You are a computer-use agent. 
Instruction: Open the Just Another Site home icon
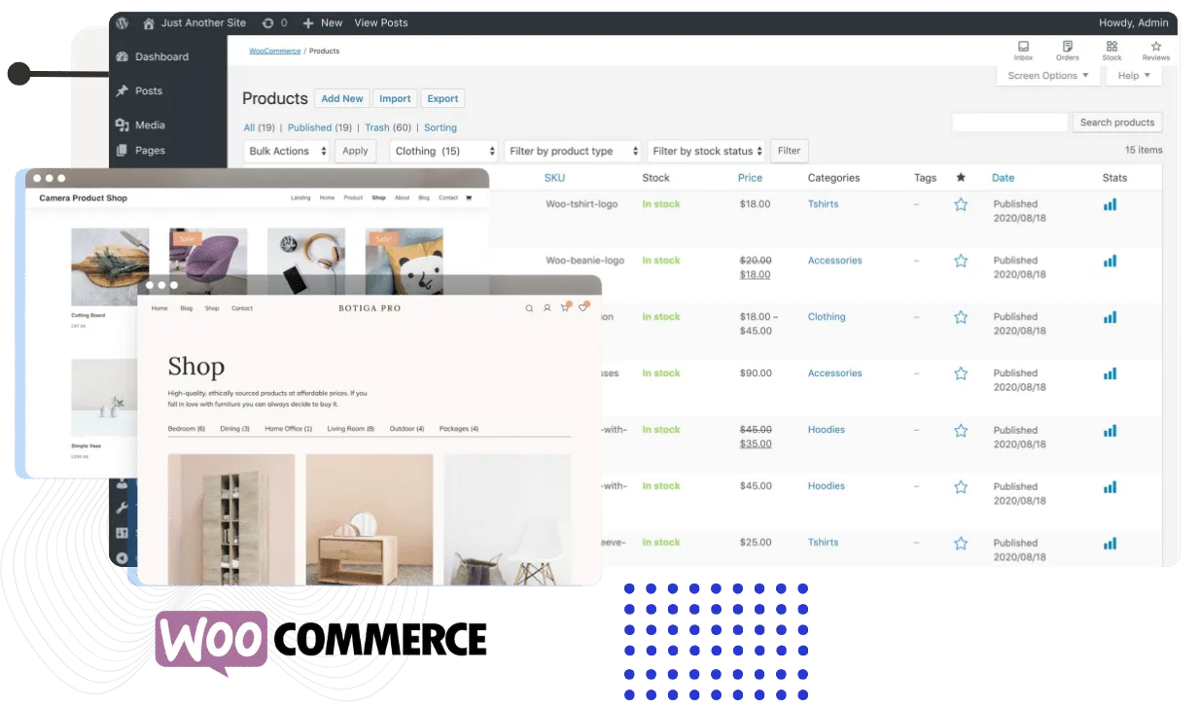149,22
